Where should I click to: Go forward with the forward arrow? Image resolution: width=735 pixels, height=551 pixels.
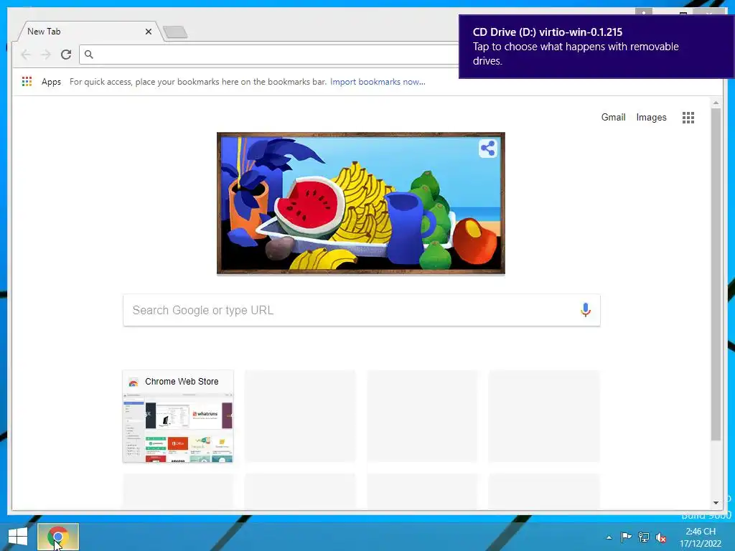coord(46,55)
